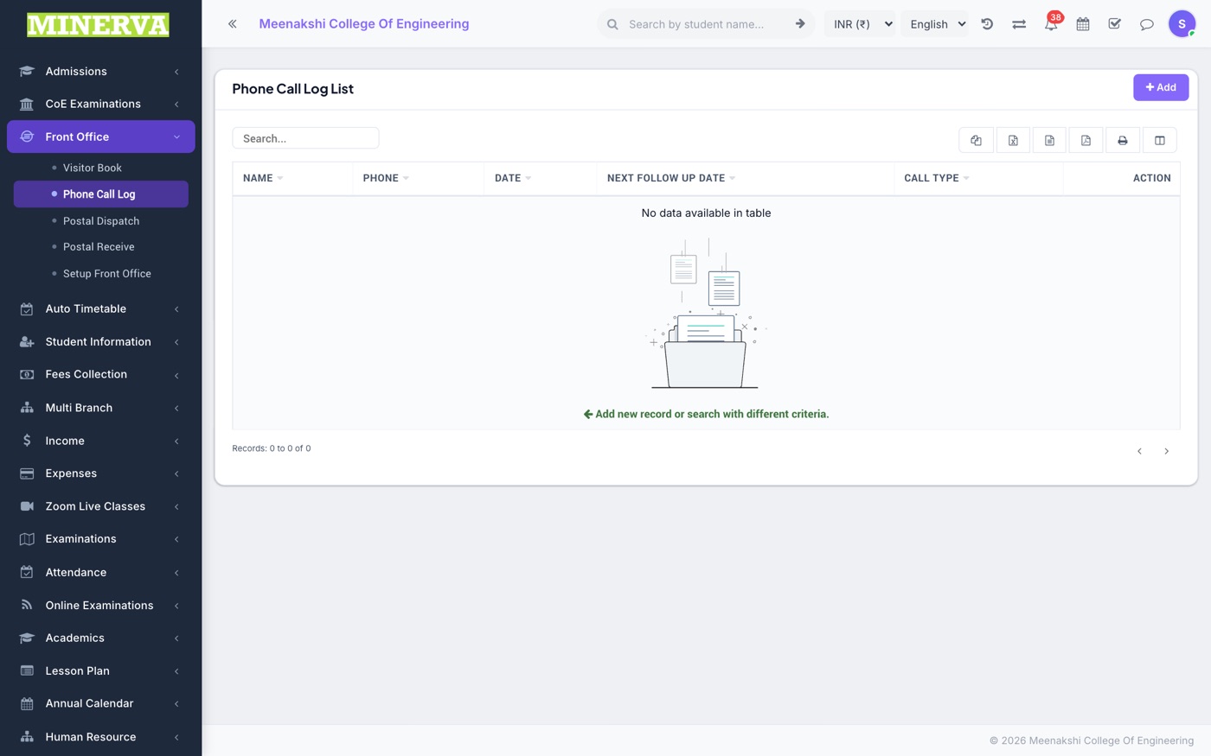Viewport: 1211px width, 756px height.
Task: Open the session history clock icon
Action: tap(987, 24)
